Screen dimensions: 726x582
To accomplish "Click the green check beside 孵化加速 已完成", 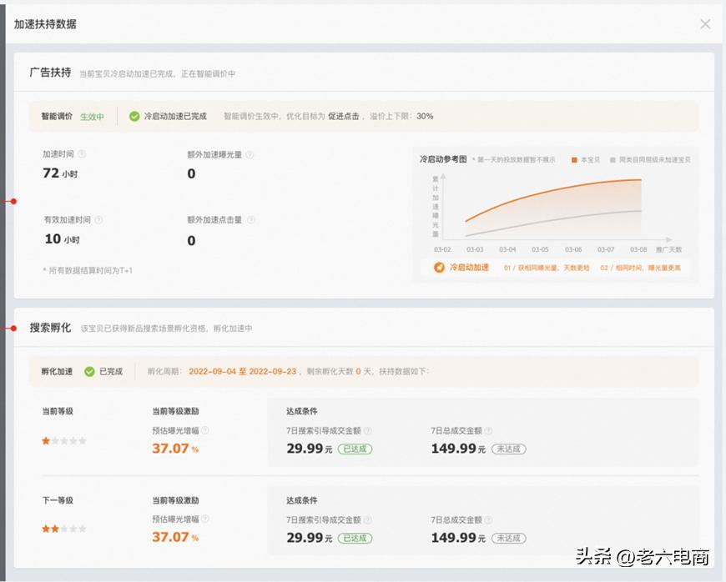I will pyautogui.click(x=87, y=372).
